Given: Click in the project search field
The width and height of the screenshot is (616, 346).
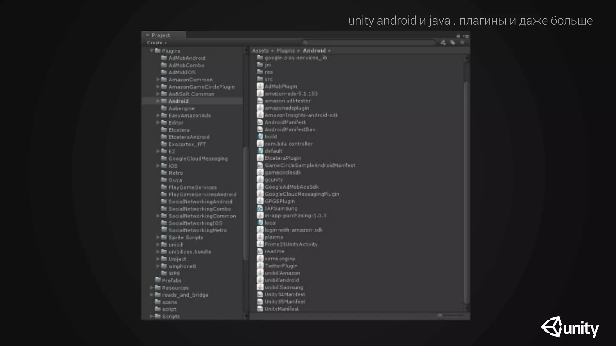Looking at the screenshot, I should coord(369,43).
